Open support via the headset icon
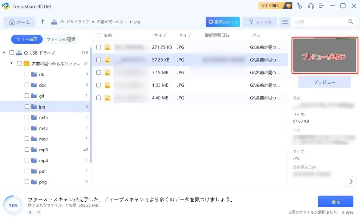Image resolution: width=360 pixels, height=220 pixels. click(x=311, y=6)
